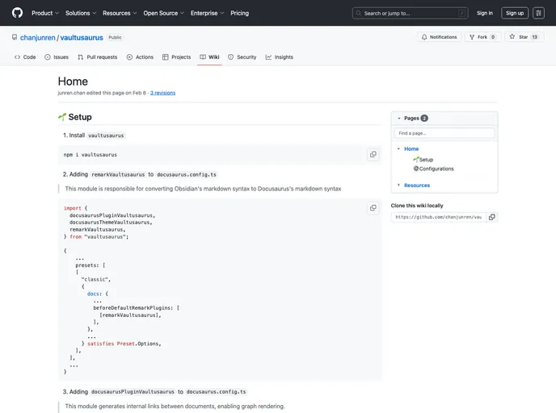Expand the Enterprise menu
Screen dimensions: 556x413
[x=207, y=13]
